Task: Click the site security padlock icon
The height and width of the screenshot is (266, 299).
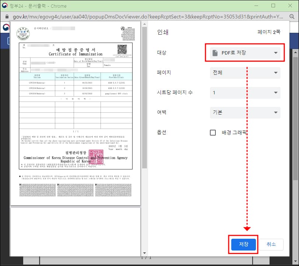Action: click(7, 17)
